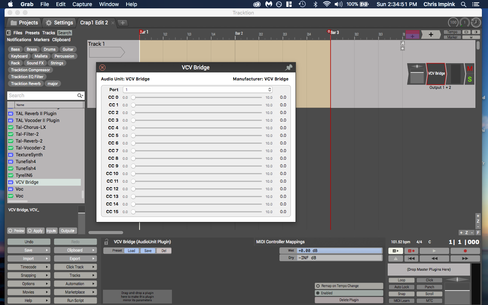Select the VCV Bridge plugin on Track 1

tap(437, 74)
